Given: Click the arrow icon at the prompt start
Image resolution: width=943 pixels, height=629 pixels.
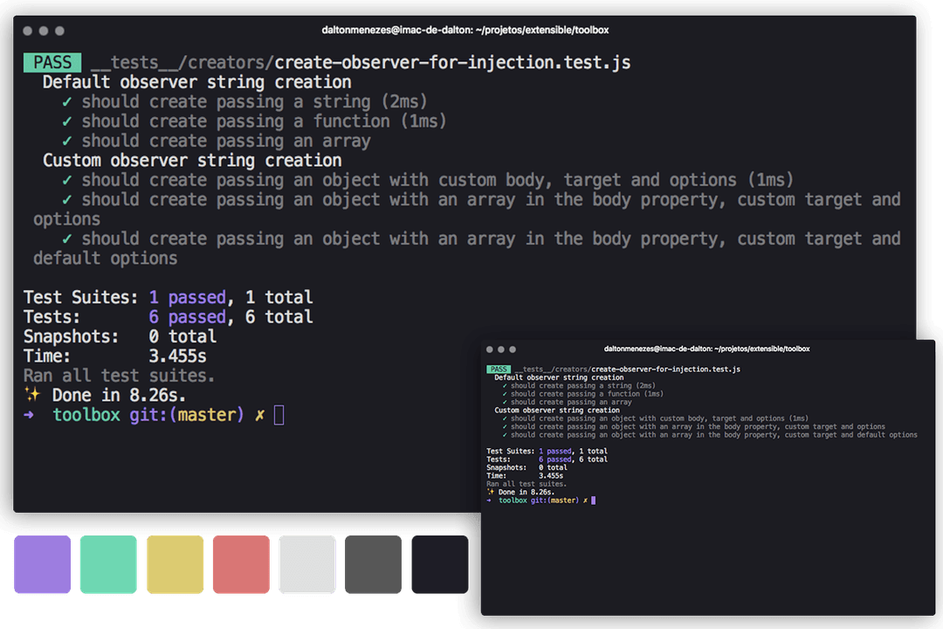Looking at the screenshot, I should pyautogui.click(x=30, y=415).
